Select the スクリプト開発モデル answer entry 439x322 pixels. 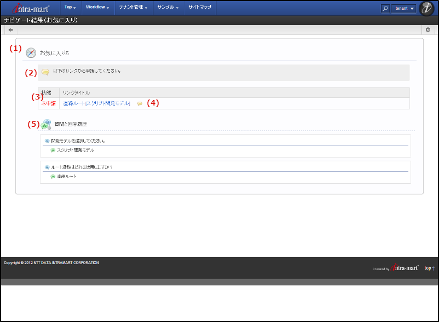[75, 150]
